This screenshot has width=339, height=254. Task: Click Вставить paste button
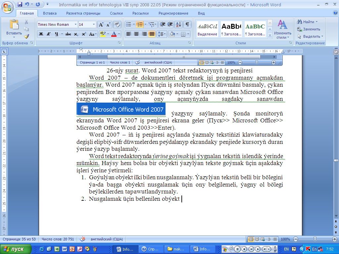pos(14,29)
